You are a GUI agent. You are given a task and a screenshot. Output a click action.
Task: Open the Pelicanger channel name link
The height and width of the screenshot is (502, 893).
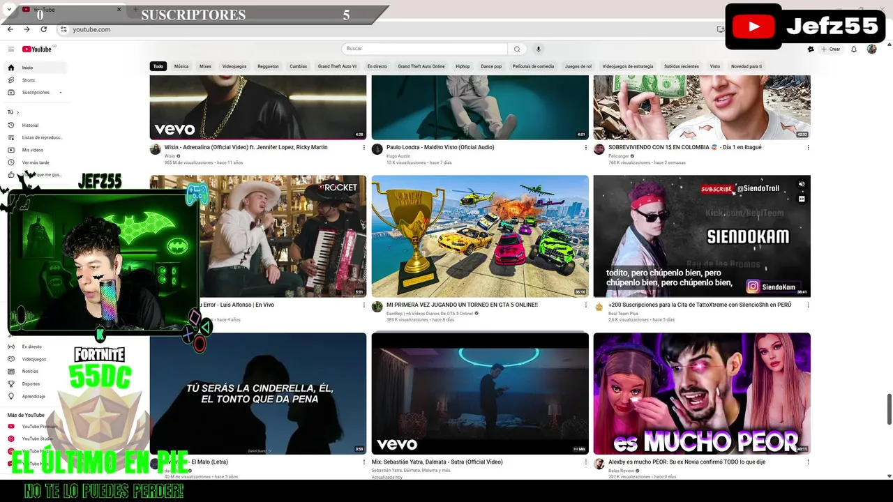point(618,156)
